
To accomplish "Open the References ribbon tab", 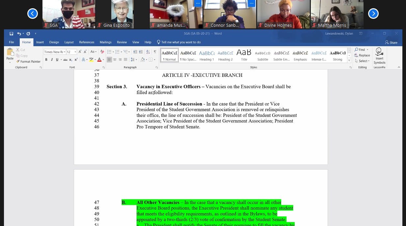I will (x=87, y=42).
